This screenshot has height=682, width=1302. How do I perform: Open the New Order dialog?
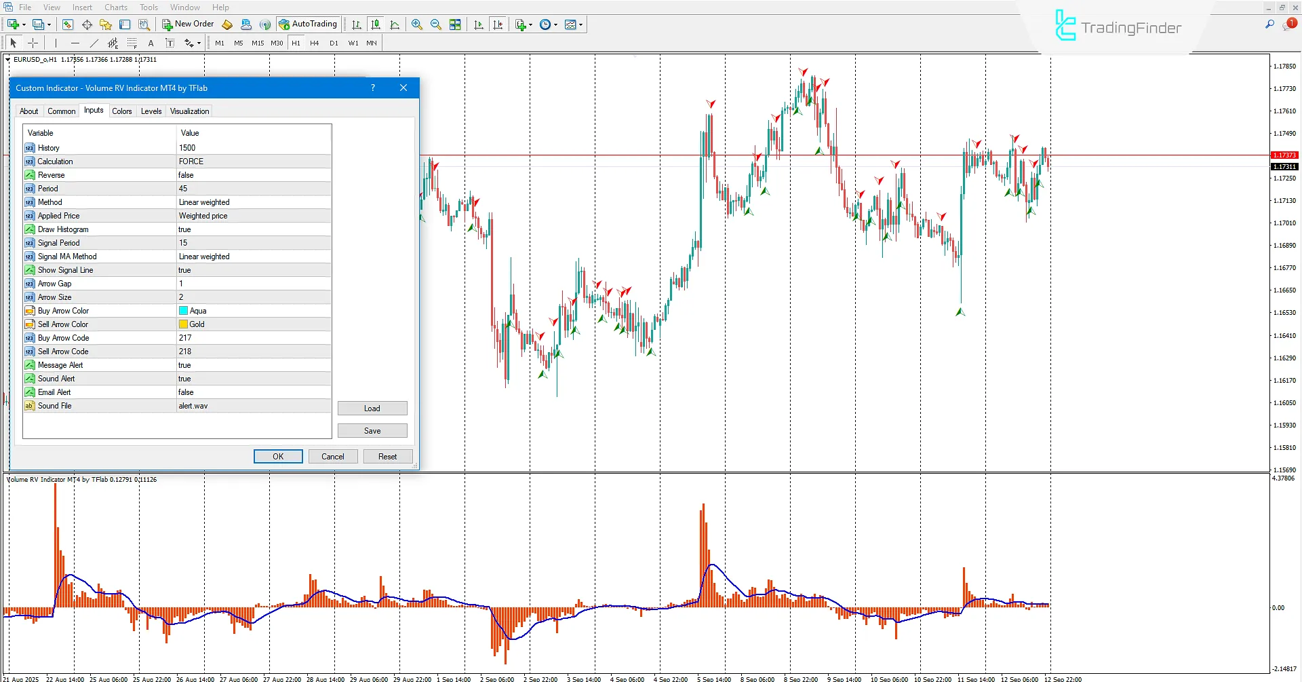point(187,24)
